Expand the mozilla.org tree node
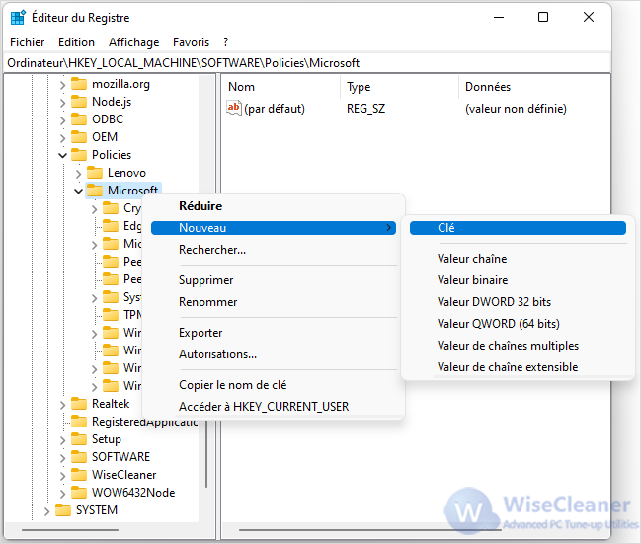 pos(62,85)
